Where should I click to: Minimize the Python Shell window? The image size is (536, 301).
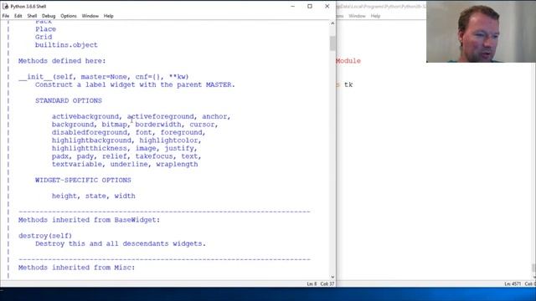(x=292, y=6)
